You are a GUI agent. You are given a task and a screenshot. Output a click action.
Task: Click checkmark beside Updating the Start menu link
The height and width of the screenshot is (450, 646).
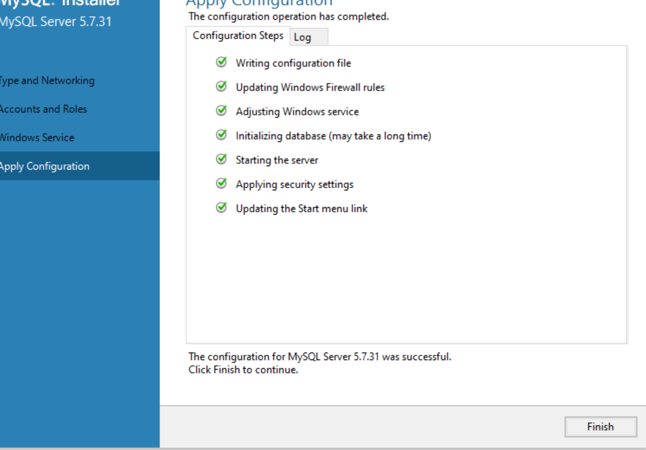coord(221,208)
